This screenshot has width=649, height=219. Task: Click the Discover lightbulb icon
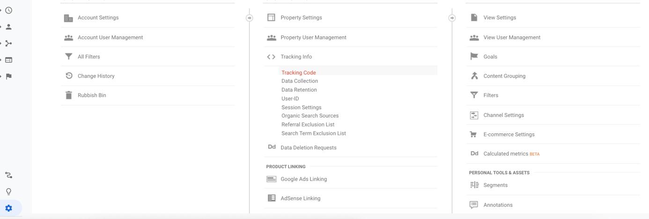[8, 191]
